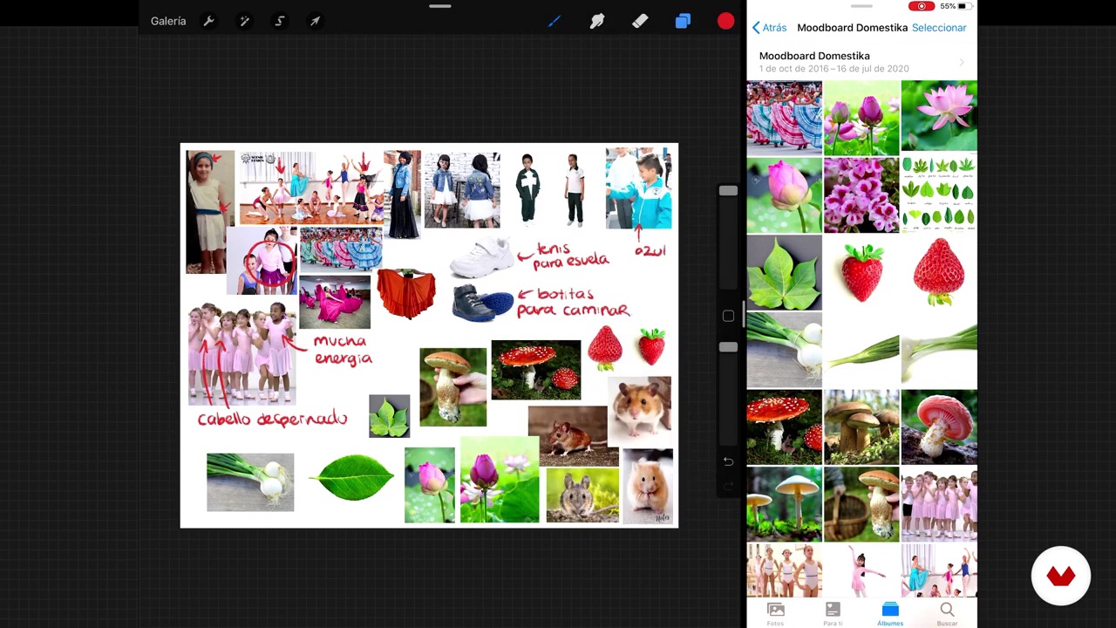The height and width of the screenshot is (628, 1116).
Task: Tap the 'botitas para caminar' handwritten note
Action: [575, 303]
